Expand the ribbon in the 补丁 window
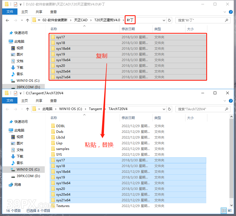The image size is (236, 216). click(225, 12)
